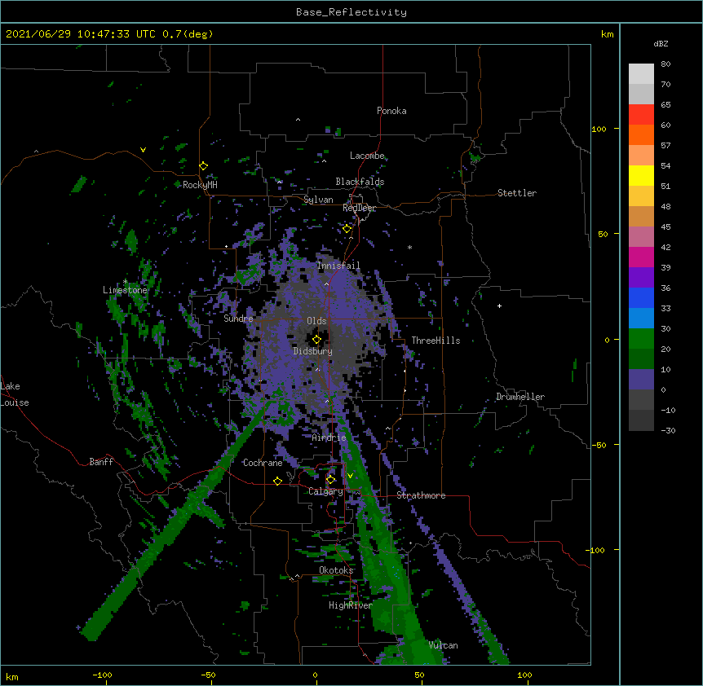Click the ThreeHills town label
Screen dimensions: 703x686
click(436, 341)
